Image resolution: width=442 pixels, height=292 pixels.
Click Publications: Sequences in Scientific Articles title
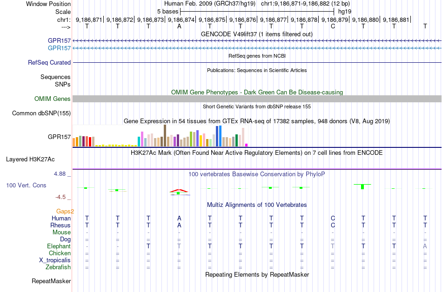click(257, 70)
